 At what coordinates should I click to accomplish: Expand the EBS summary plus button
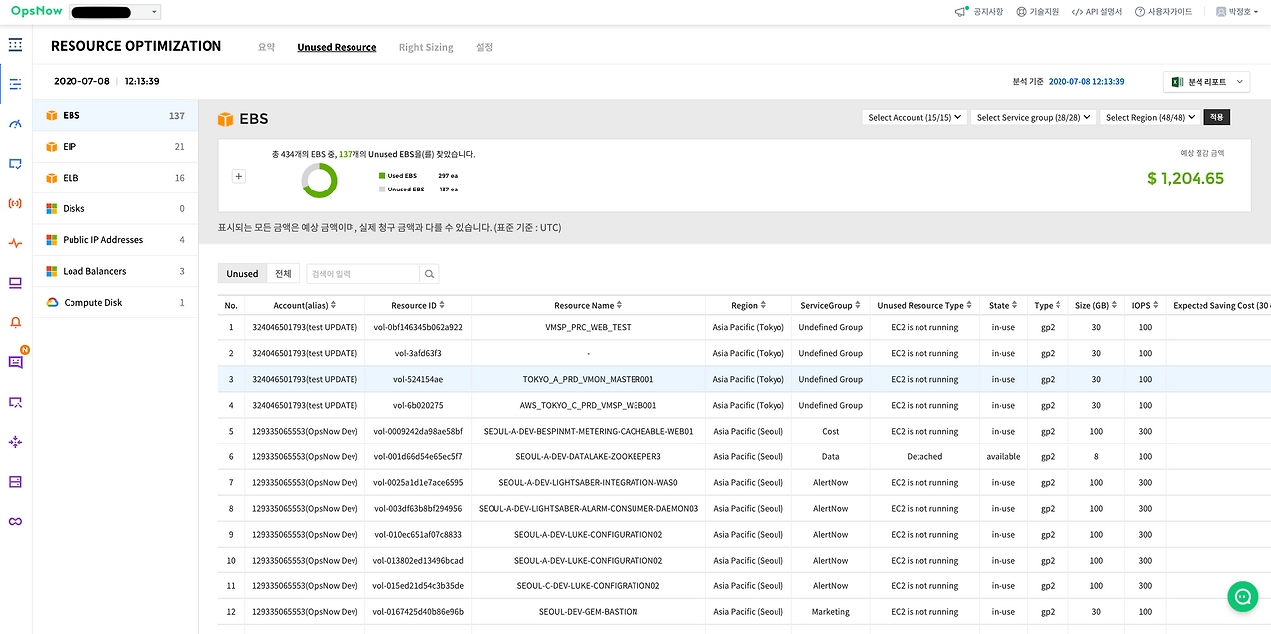pos(238,176)
